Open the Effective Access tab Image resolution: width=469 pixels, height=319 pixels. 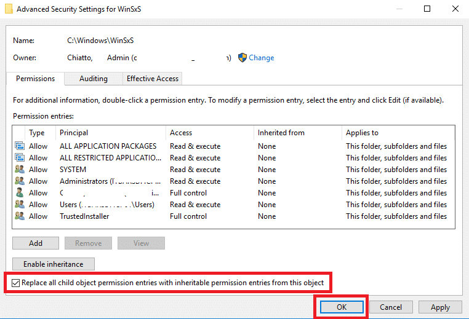(153, 79)
